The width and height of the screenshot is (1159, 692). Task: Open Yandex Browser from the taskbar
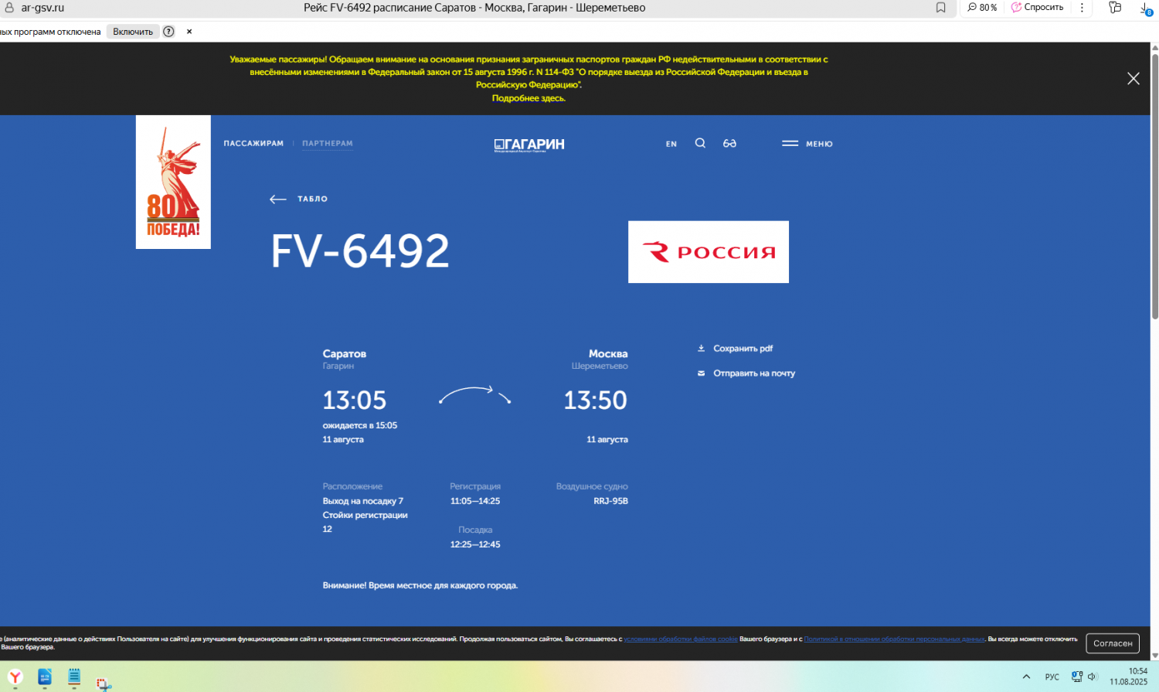coord(15,678)
